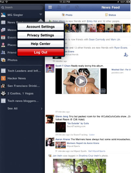The width and height of the screenshot is (131, 173).
Task: Tap the Wi-Fi indicator in status bar
Action: (7, 2)
